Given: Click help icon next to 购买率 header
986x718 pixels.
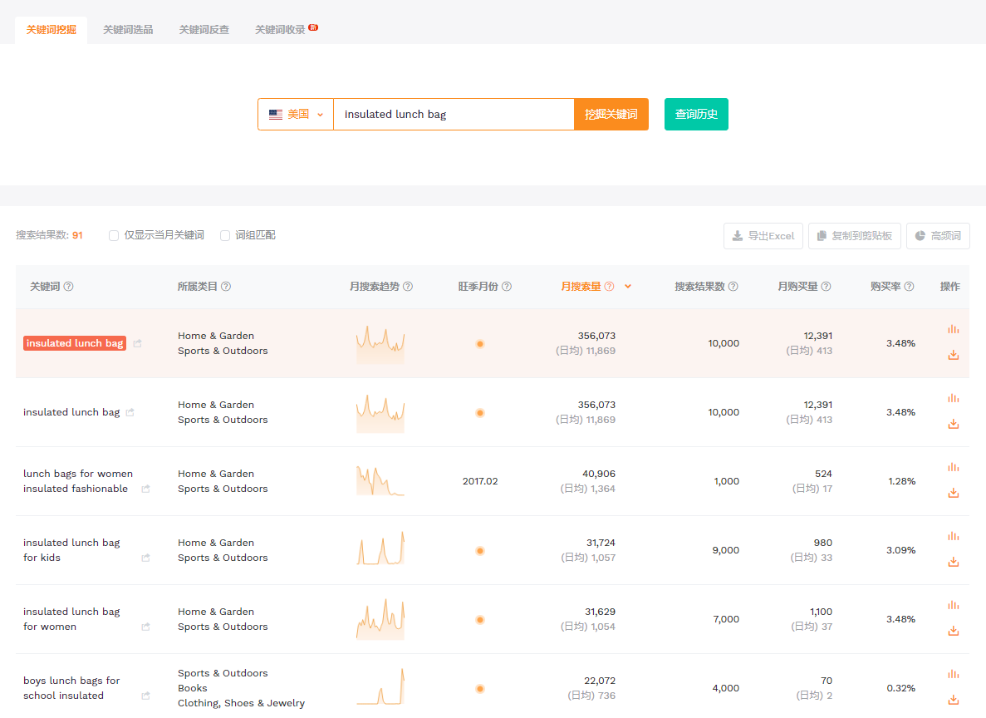Looking at the screenshot, I should 909,287.
